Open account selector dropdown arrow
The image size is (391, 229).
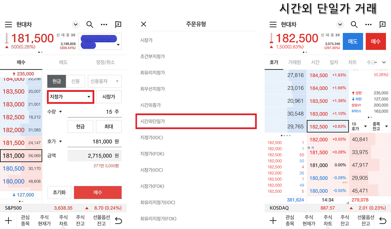point(118,45)
